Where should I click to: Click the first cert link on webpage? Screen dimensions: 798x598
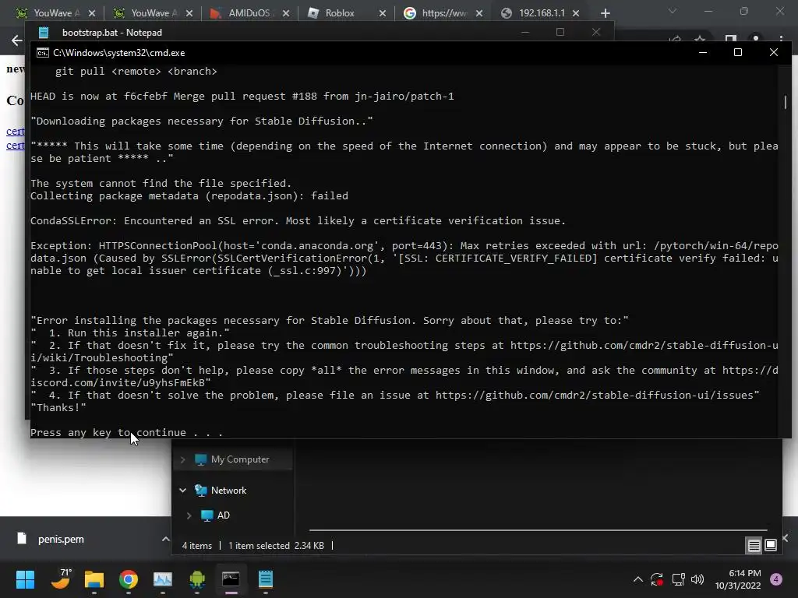[x=16, y=131]
